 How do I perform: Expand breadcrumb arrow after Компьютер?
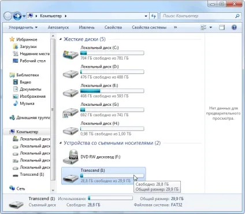[x=66, y=16]
